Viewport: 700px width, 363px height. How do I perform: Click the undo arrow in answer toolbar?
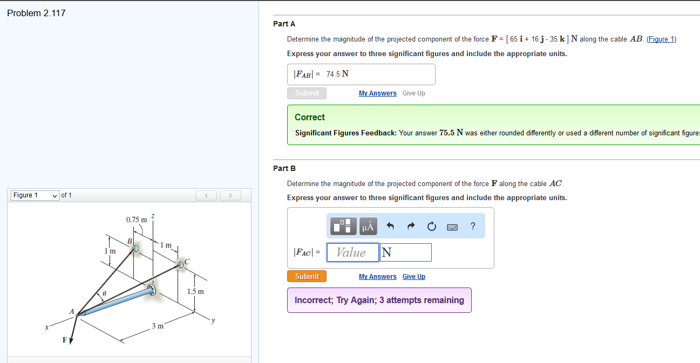click(x=391, y=227)
